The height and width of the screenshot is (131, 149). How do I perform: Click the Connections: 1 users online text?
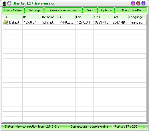[89, 126]
